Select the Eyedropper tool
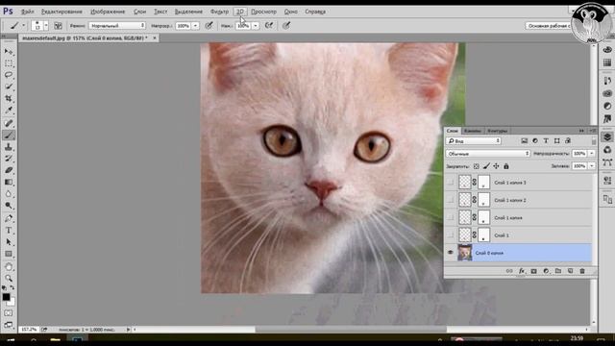The width and height of the screenshot is (615, 346). pos(9,111)
